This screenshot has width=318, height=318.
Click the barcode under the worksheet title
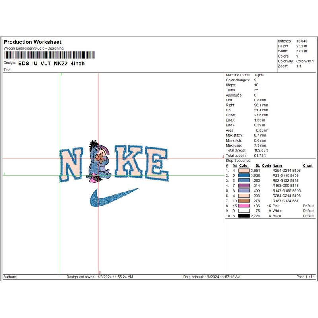point(50,55)
